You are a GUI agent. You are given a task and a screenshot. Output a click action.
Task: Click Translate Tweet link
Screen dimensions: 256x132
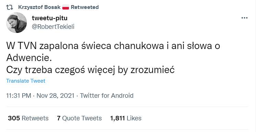[26, 81]
